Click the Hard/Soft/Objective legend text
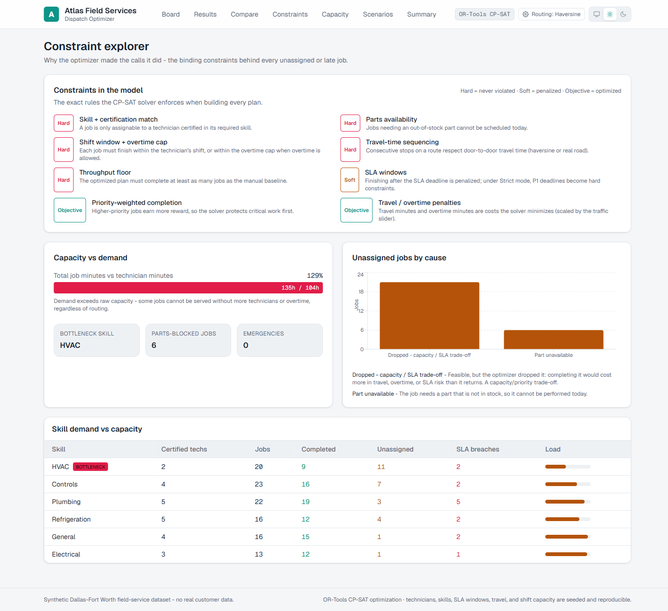Screen dimensions: 668x611 point(541,91)
